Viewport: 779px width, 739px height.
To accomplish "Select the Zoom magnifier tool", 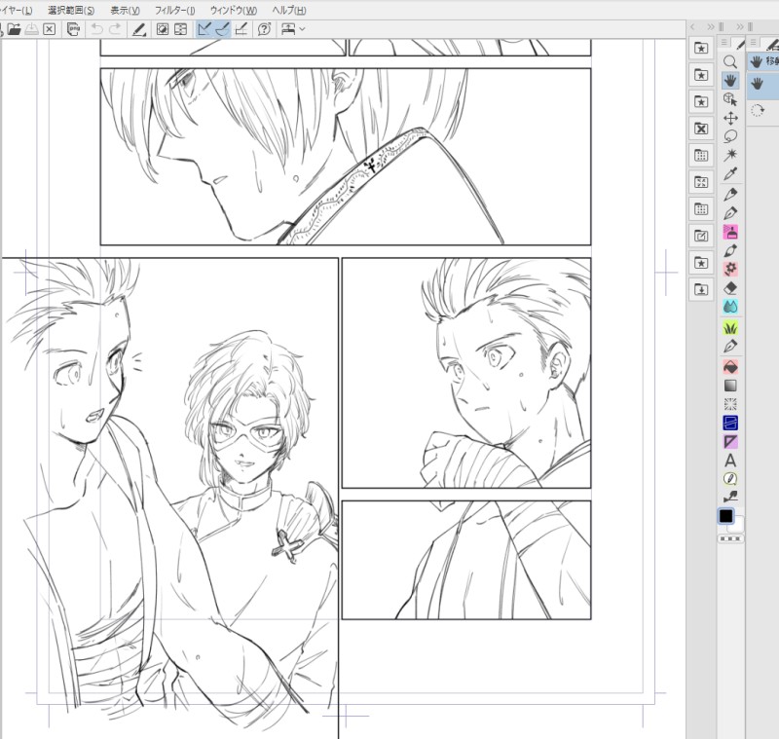I will coord(729,61).
